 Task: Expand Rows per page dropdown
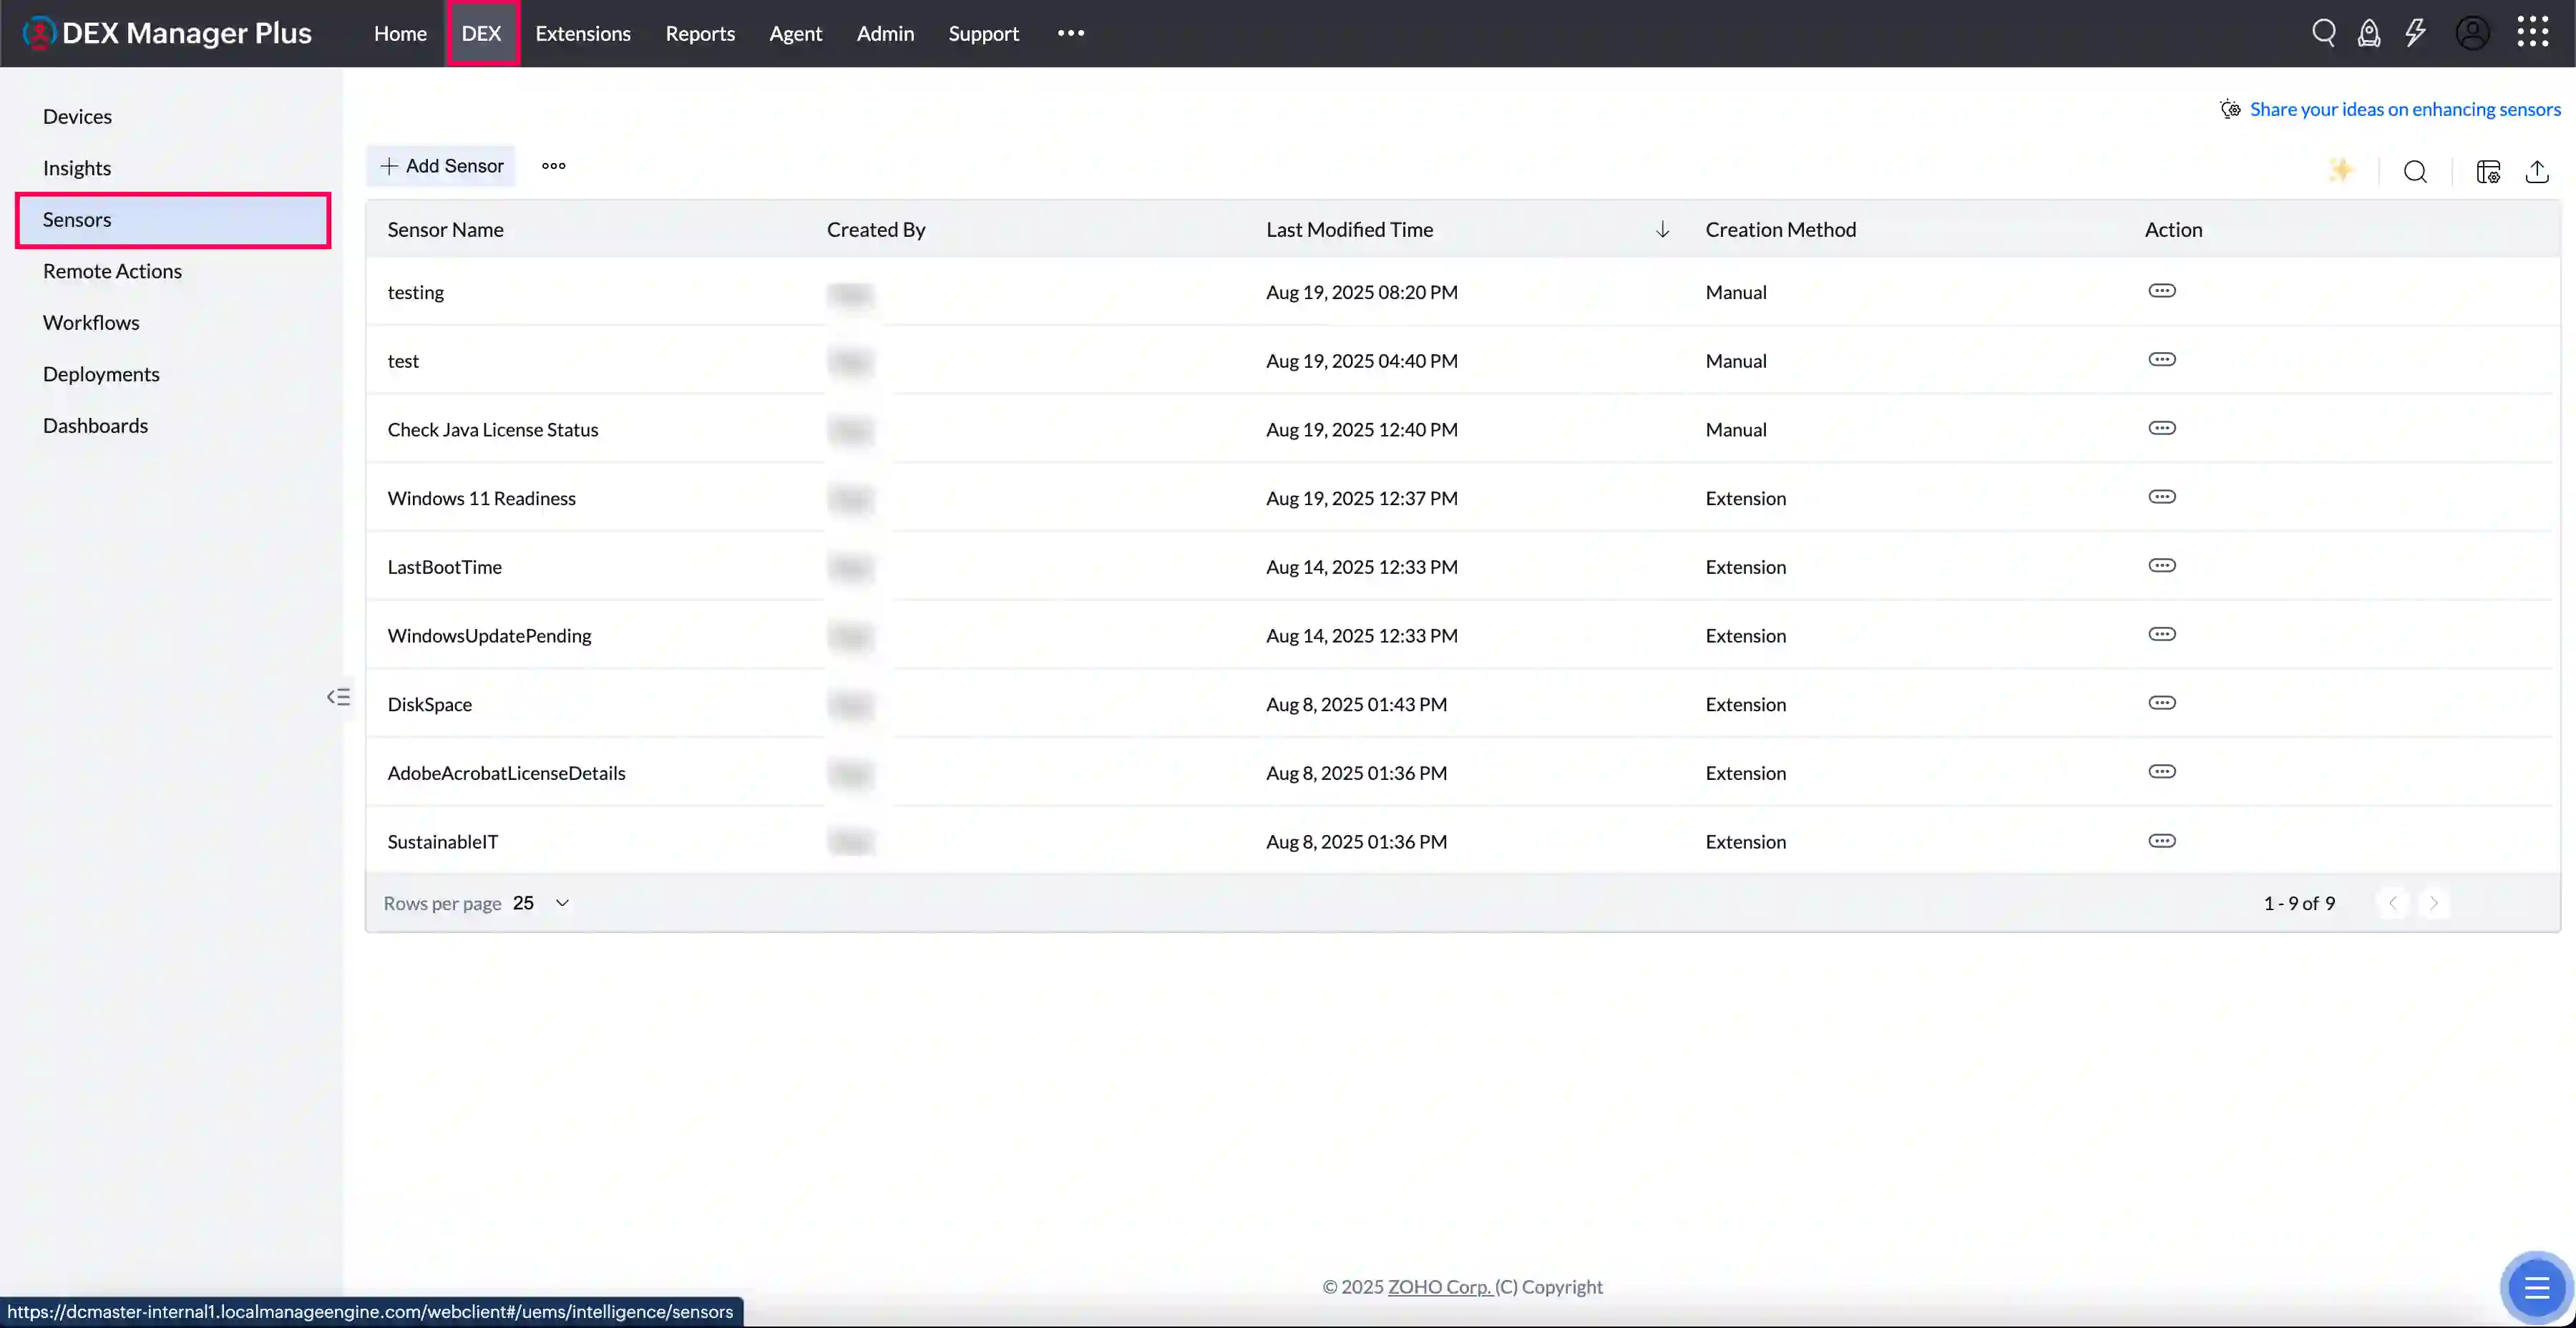pyautogui.click(x=562, y=903)
